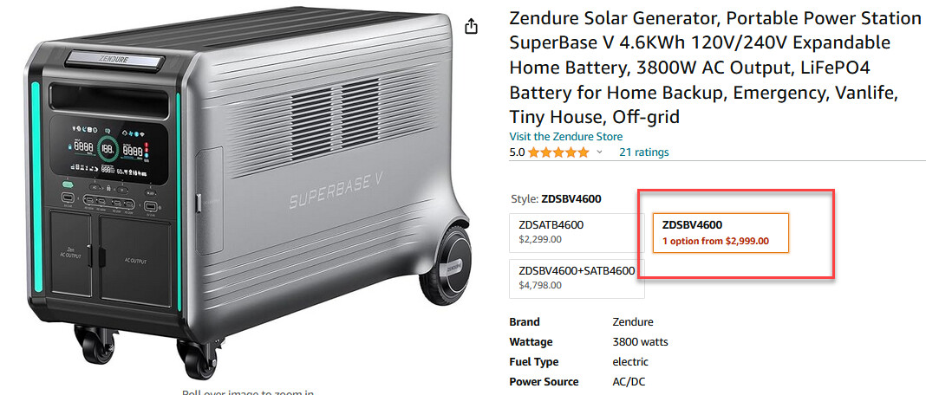Visit the Zendure Store link
This screenshot has width=926, height=395.
tap(566, 136)
